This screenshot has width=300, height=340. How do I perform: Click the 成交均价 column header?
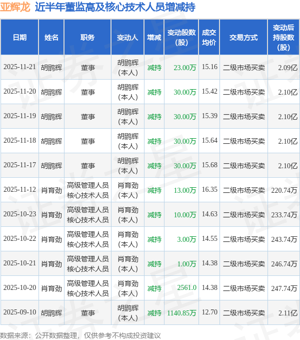tap(209, 37)
